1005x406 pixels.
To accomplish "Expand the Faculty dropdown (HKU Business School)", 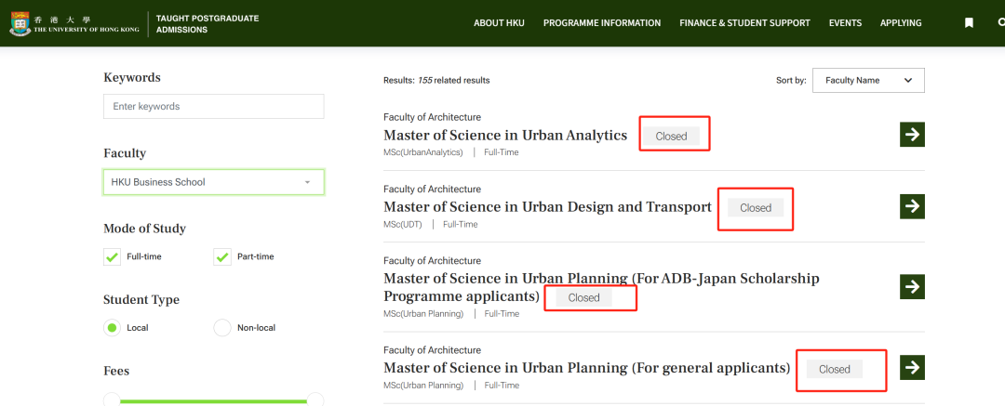I will point(213,182).
